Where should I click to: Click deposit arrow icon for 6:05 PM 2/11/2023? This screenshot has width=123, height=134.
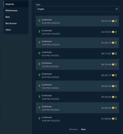point(39,75)
